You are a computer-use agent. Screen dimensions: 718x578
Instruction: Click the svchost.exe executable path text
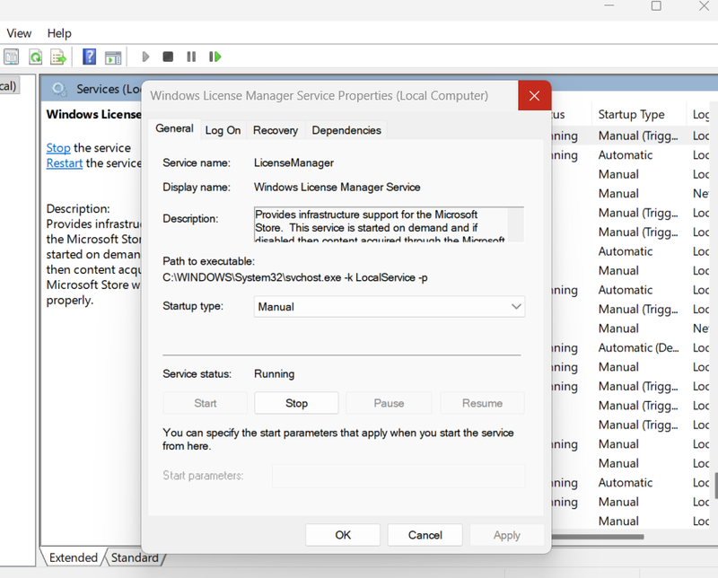[x=295, y=277]
